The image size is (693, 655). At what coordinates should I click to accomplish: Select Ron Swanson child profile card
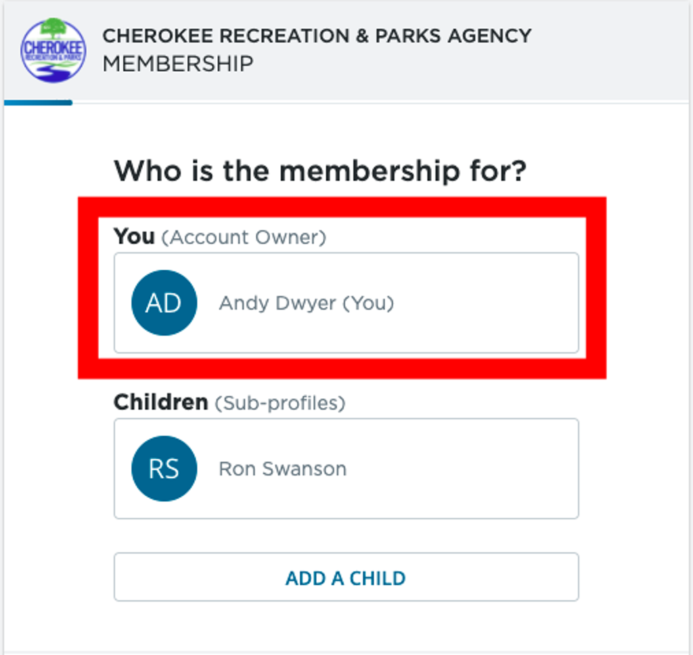(x=346, y=469)
